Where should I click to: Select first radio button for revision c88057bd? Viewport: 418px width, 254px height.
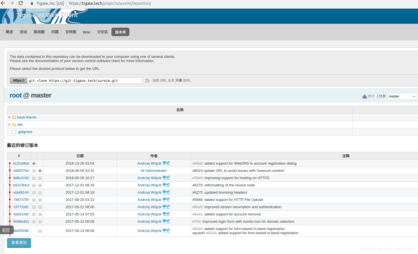[x=34, y=171]
